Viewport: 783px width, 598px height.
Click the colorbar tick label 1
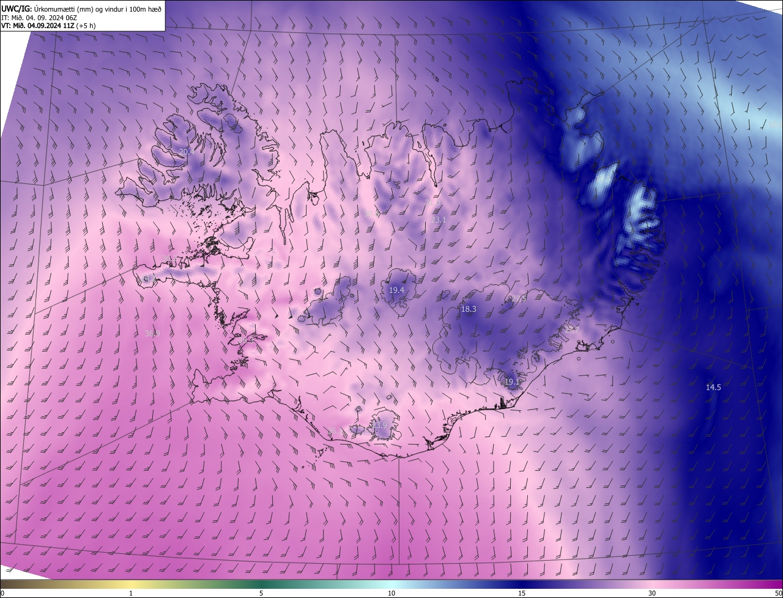coord(131,593)
